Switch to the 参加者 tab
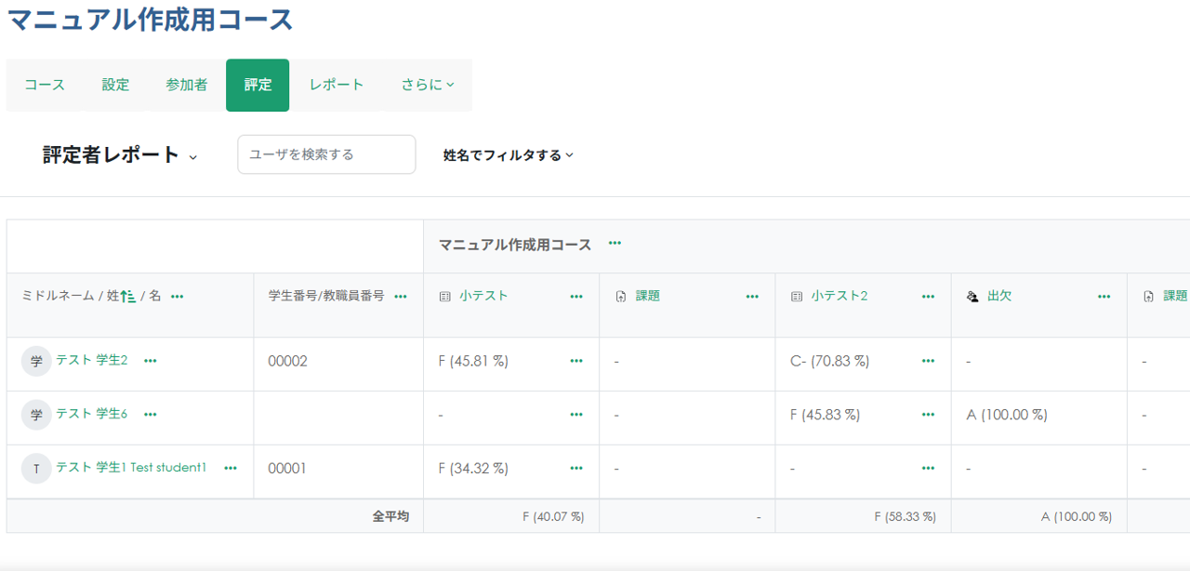This screenshot has width=1190, height=571. coord(186,85)
